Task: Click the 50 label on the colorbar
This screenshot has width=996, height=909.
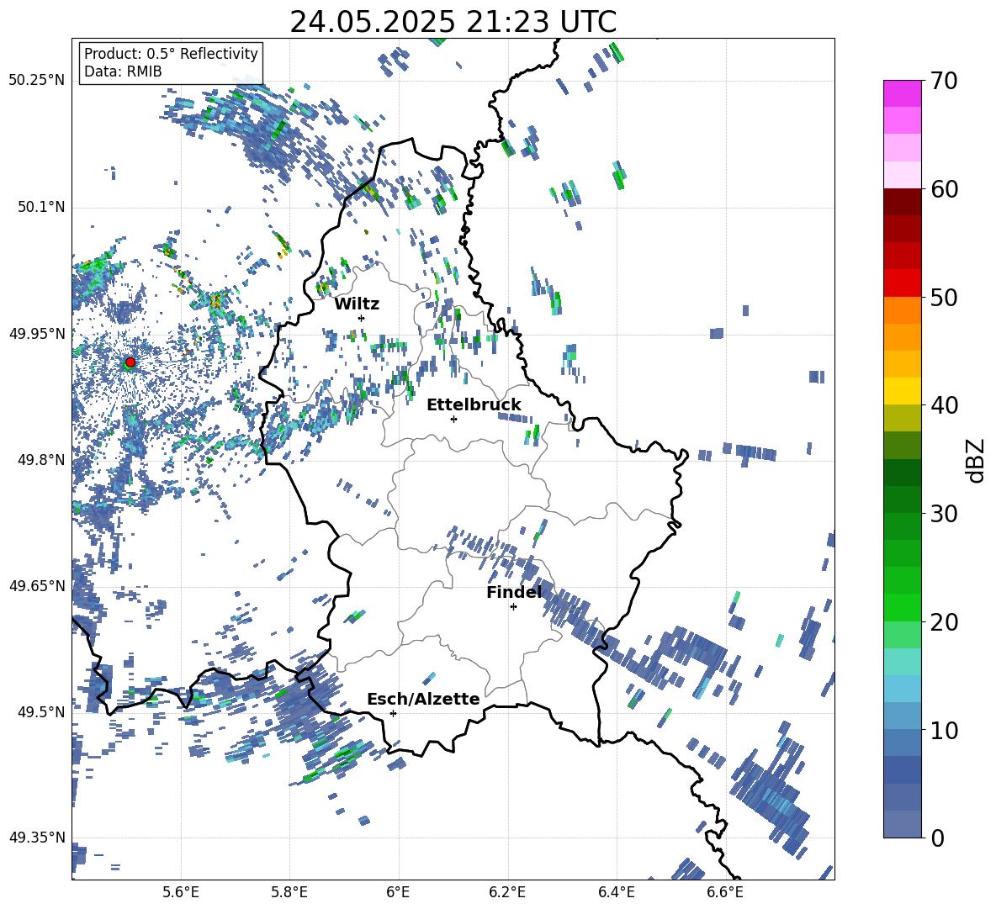Action: point(944,298)
